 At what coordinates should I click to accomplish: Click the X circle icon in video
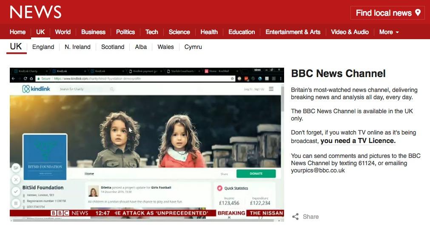click(16, 180)
